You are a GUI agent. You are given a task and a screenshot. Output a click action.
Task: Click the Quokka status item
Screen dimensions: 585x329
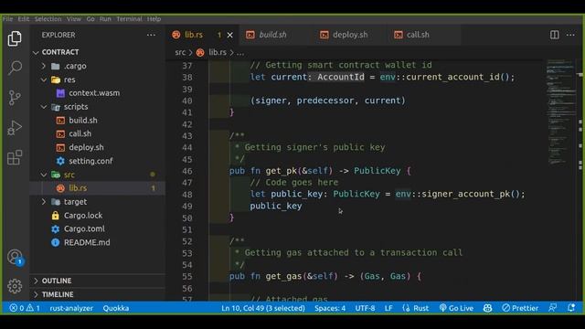(x=116, y=308)
